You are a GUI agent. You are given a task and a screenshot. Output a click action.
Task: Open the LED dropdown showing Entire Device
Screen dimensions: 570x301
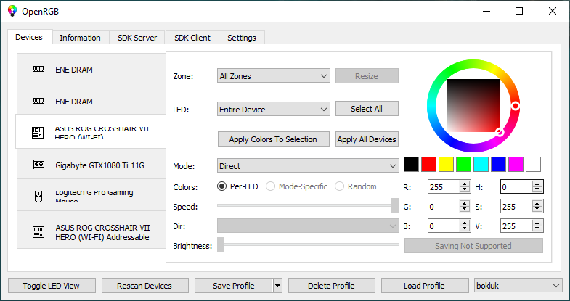pos(274,110)
